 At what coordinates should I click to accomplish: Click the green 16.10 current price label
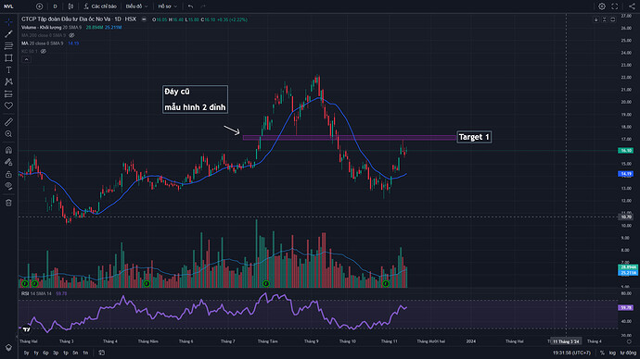point(625,151)
